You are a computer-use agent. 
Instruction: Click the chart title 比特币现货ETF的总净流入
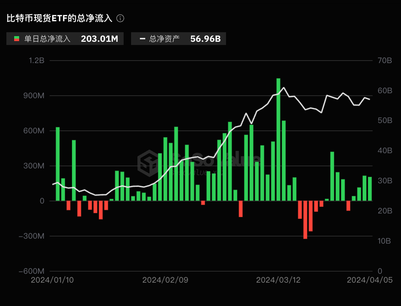[x=60, y=18]
